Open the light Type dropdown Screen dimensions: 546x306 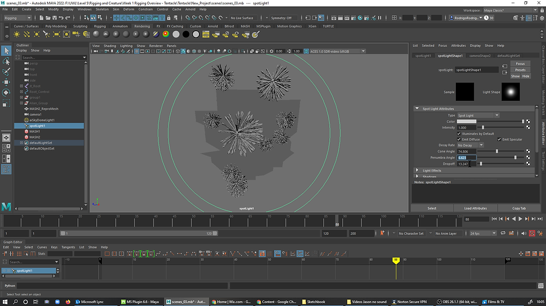click(x=478, y=116)
